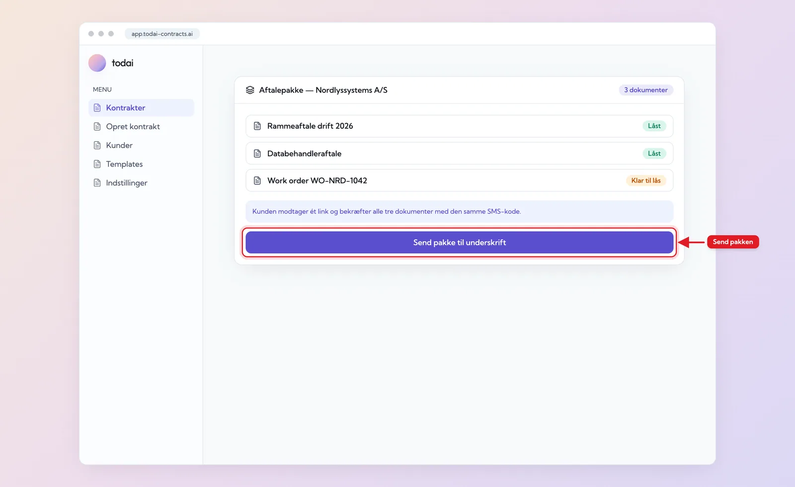Click the Opret kontrakt sidebar icon
The image size is (795, 487).
pos(97,127)
